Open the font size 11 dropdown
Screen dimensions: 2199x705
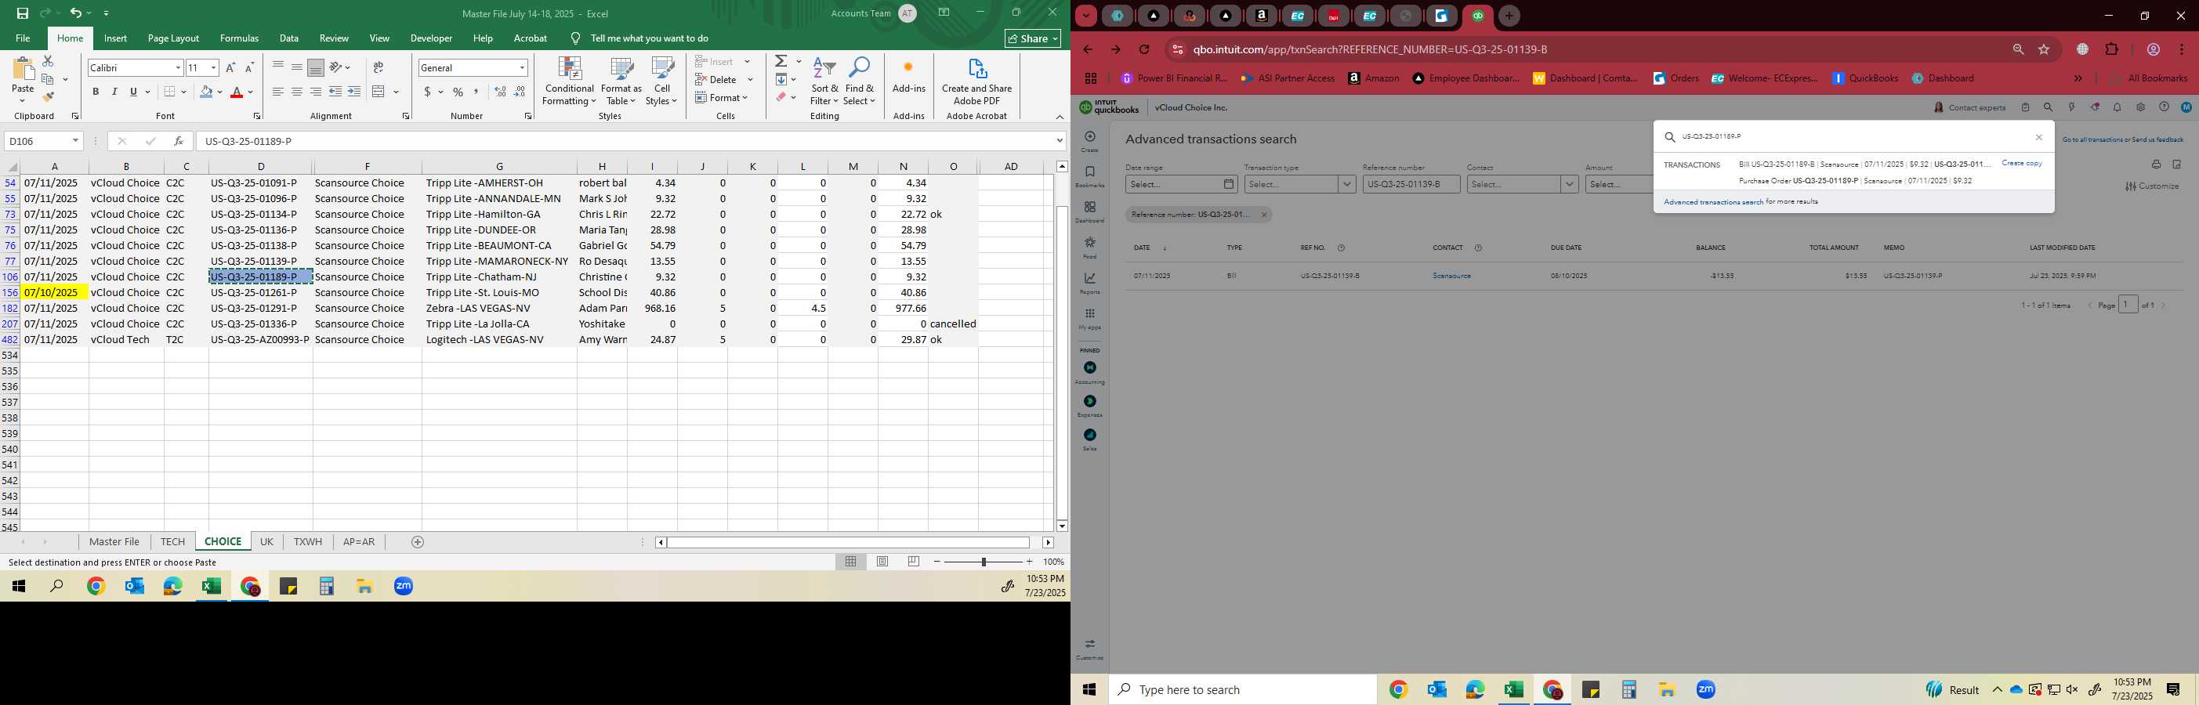tap(213, 67)
